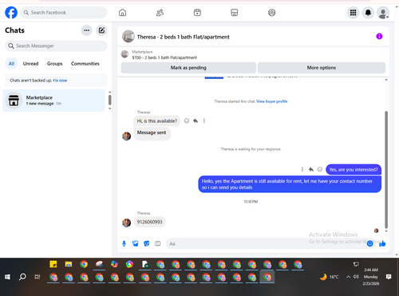The width and height of the screenshot is (399, 296).
Task: React to "Hi, is this available?" message
Action: (x=187, y=120)
